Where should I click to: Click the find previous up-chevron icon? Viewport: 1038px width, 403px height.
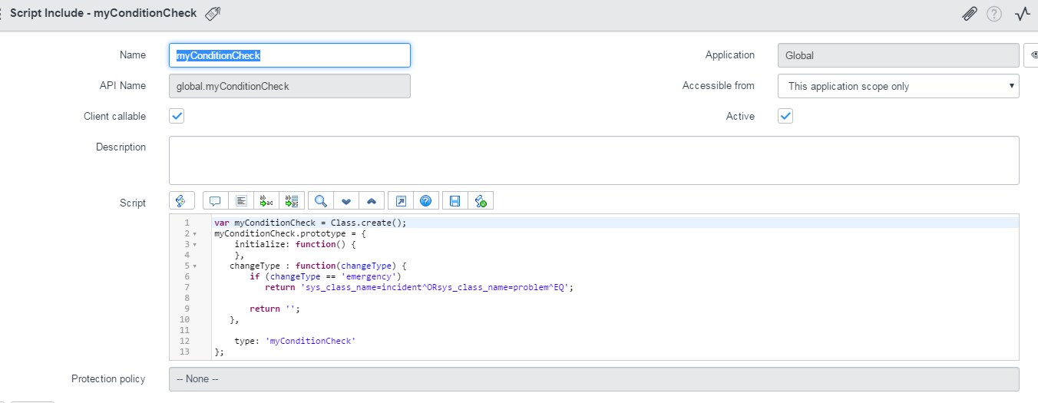[x=372, y=201]
